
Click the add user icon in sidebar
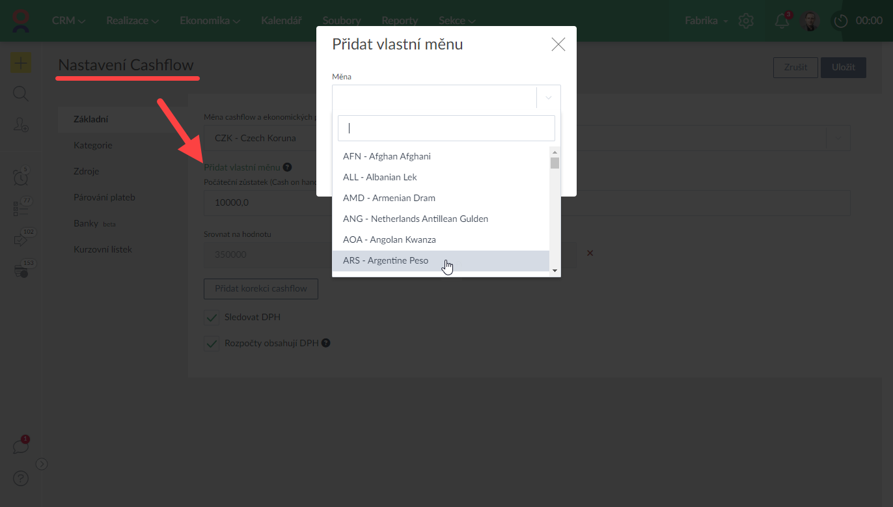tap(21, 125)
